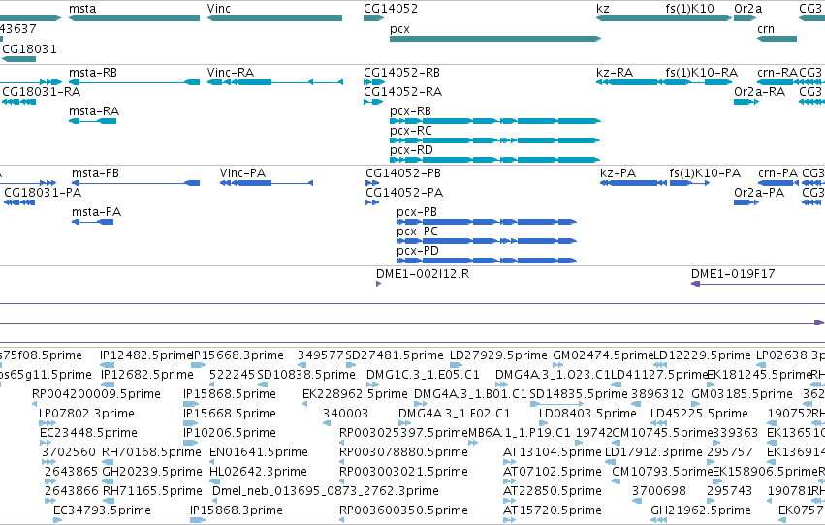The height and width of the screenshot is (525, 825).
Task: Click the LP07802.3prime EST
Action: point(48,423)
